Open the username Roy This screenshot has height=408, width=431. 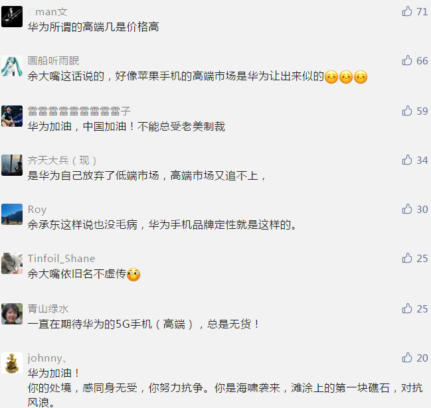(37, 210)
